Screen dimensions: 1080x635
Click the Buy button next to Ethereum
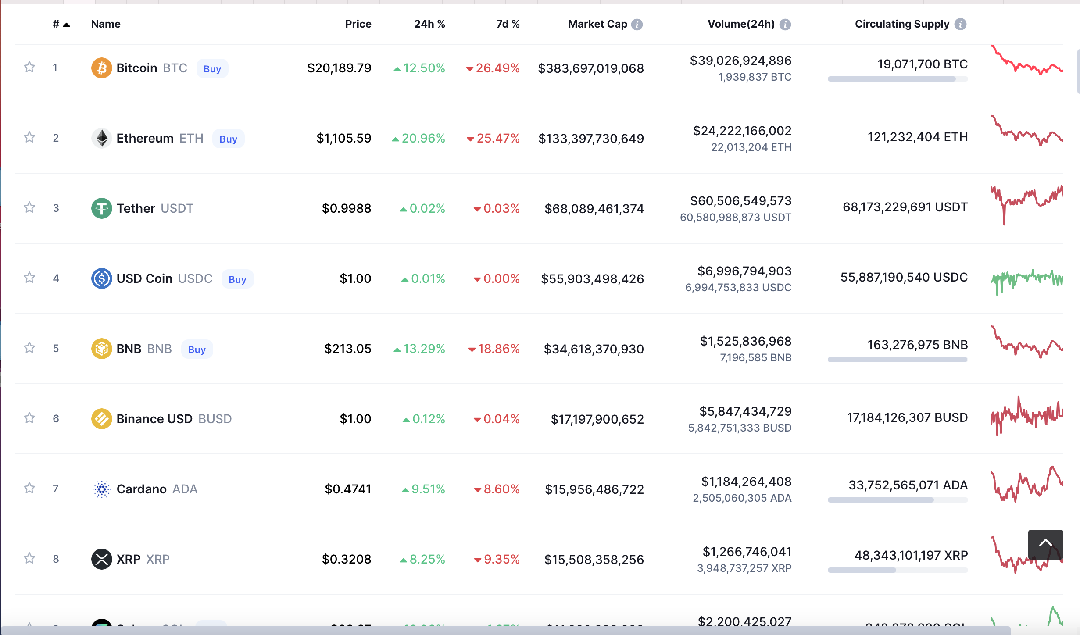[x=228, y=139]
